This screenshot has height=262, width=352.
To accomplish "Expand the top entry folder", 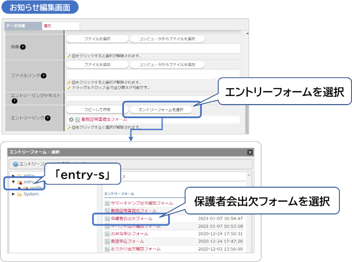I will coord(13,175).
